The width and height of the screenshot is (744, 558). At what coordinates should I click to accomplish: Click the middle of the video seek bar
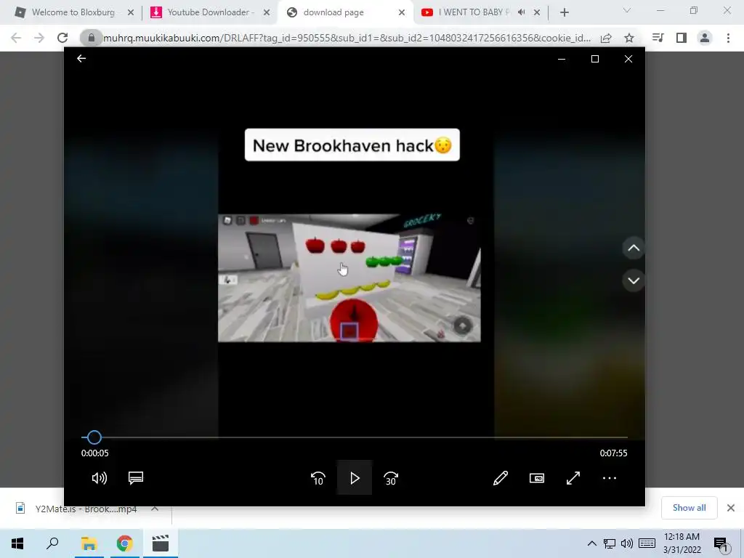click(x=355, y=437)
